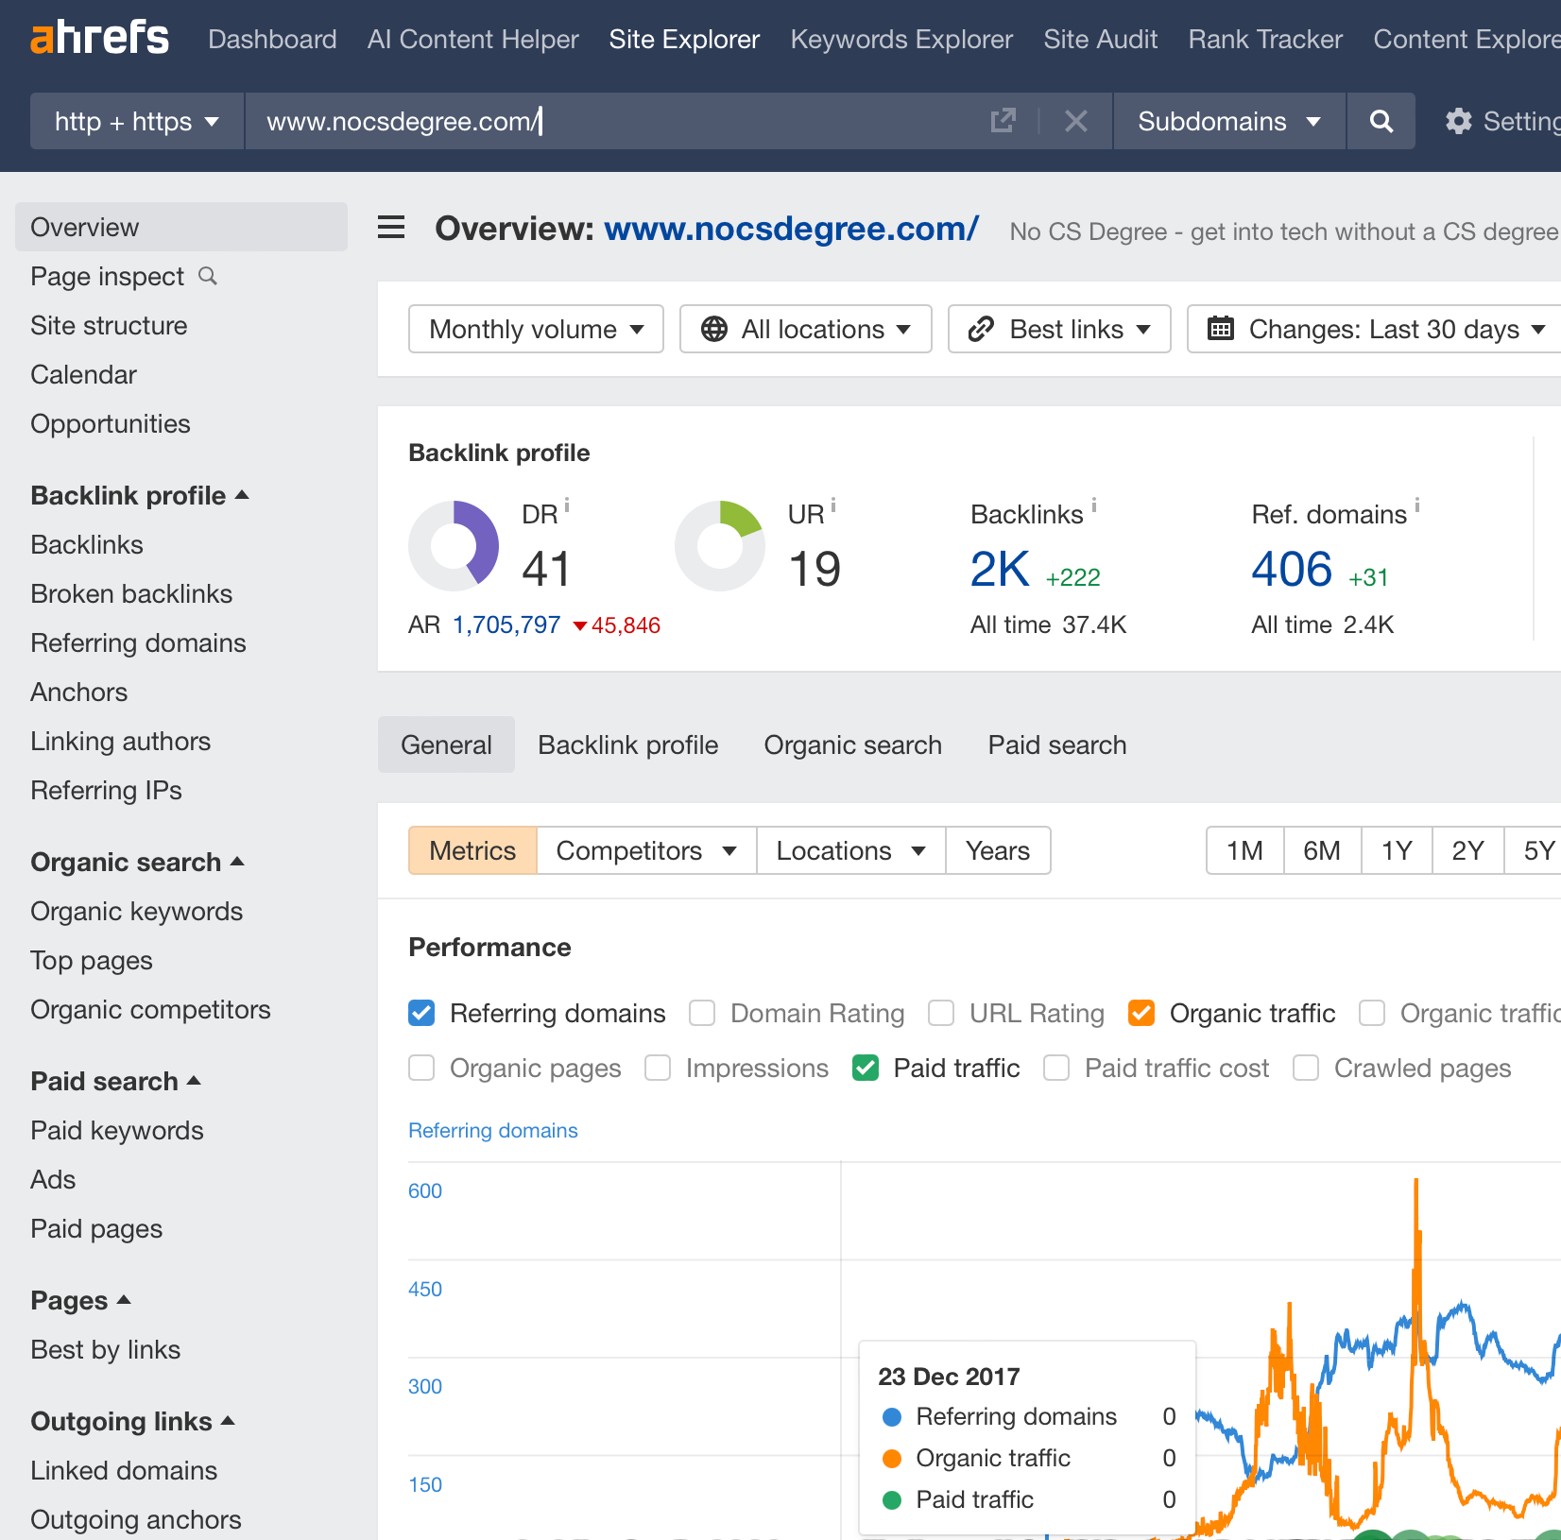
Task: Uncheck the Paid traffic checkbox
Action: click(865, 1068)
